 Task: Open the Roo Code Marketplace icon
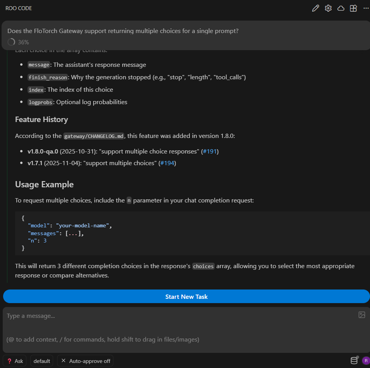[353, 8]
